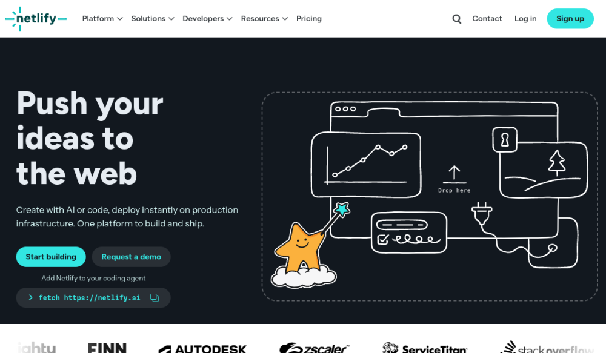Expand the Resources menu
606x353 pixels.
pyautogui.click(x=264, y=19)
